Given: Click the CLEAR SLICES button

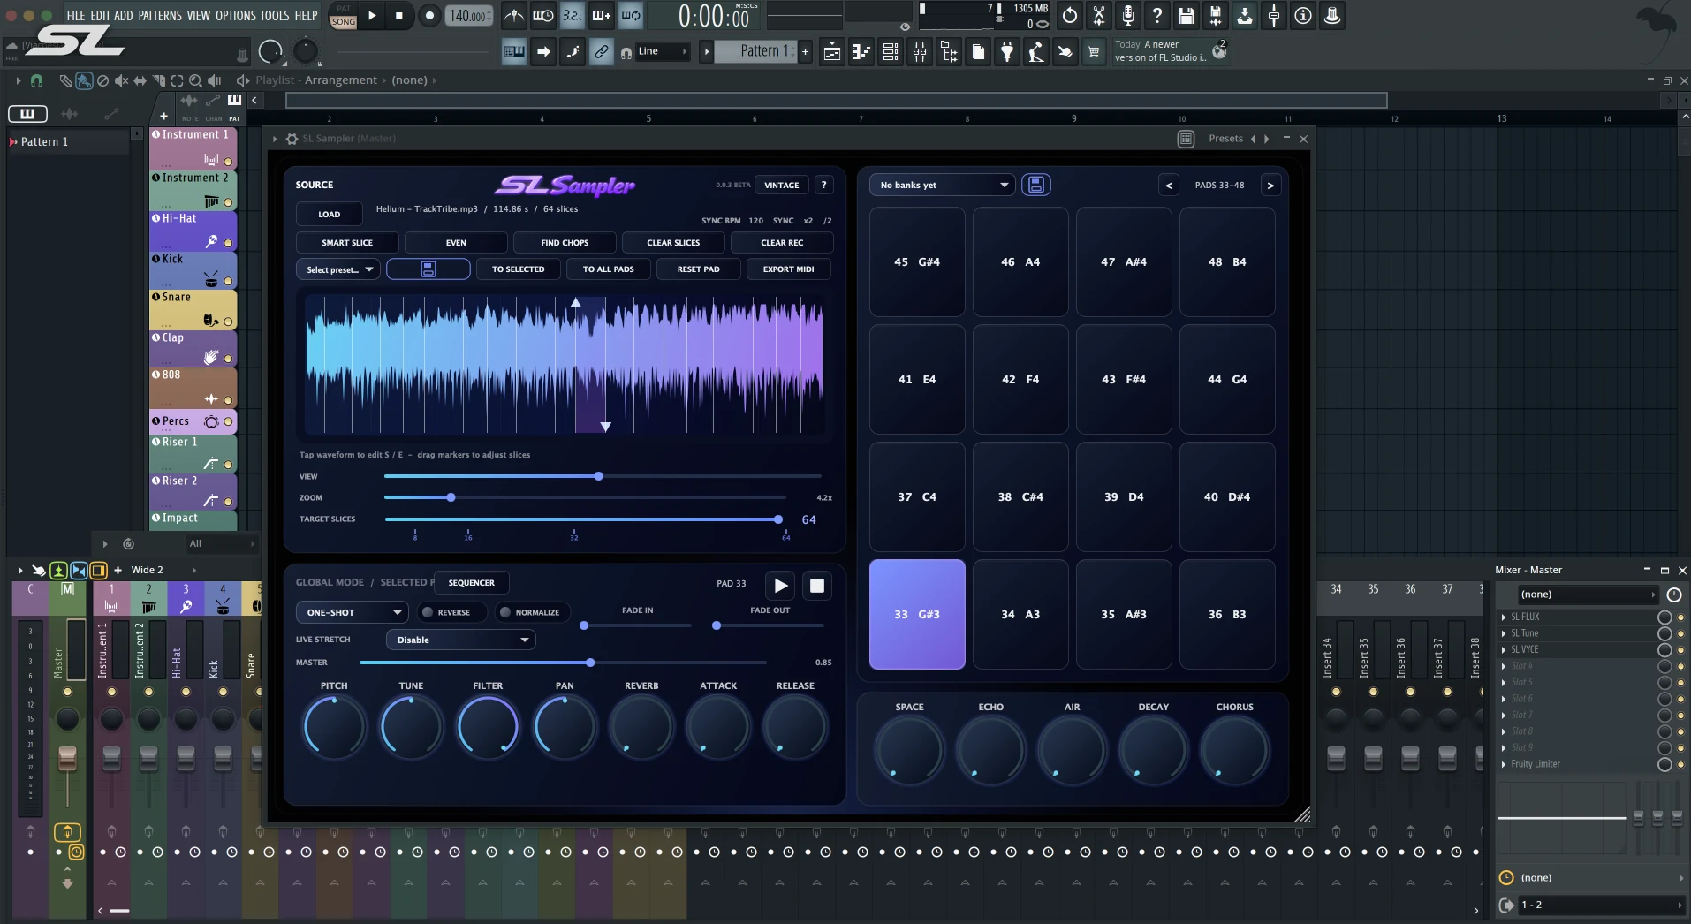Looking at the screenshot, I should 673,242.
